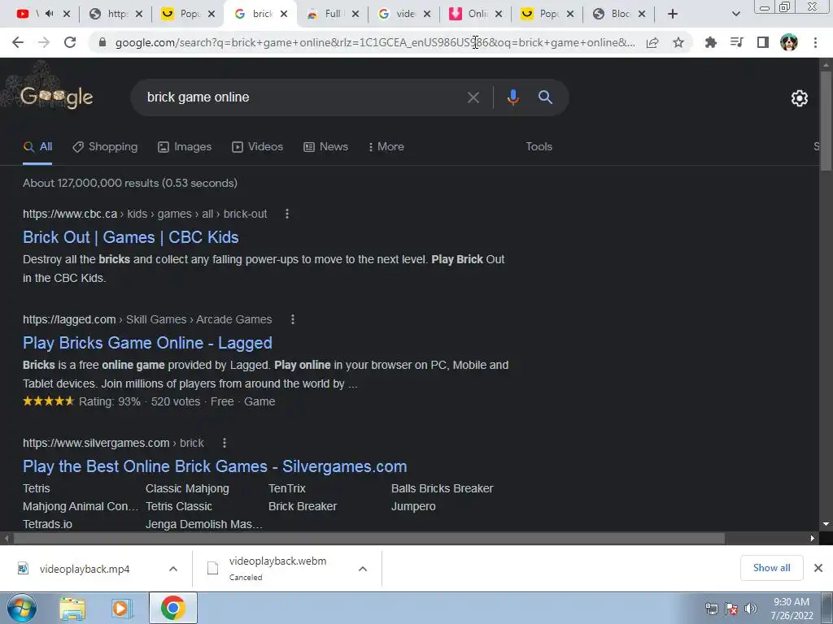Open options for lagged.com result
The width and height of the screenshot is (833, 624).
(x=293, y=319)
